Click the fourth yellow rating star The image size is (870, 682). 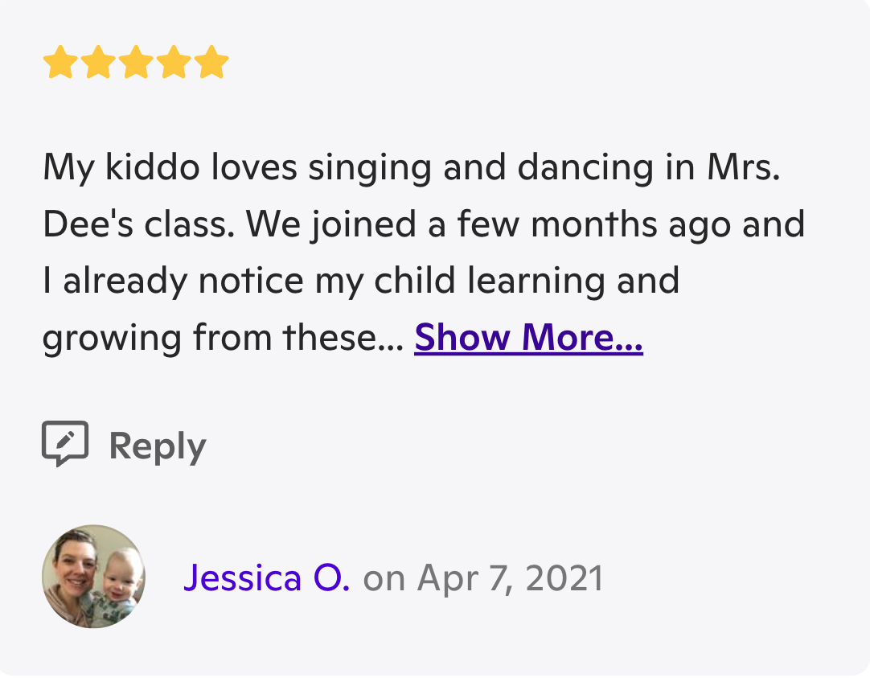click(x=174, y=63)
